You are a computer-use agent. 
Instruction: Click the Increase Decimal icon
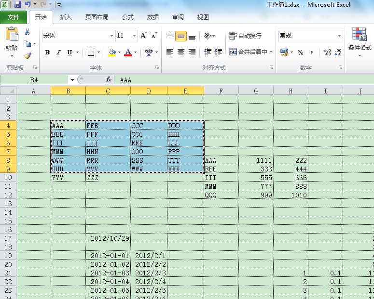pos(327,52)
